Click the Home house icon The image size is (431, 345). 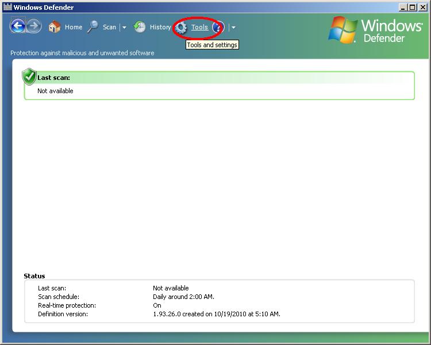coord(55,27)
